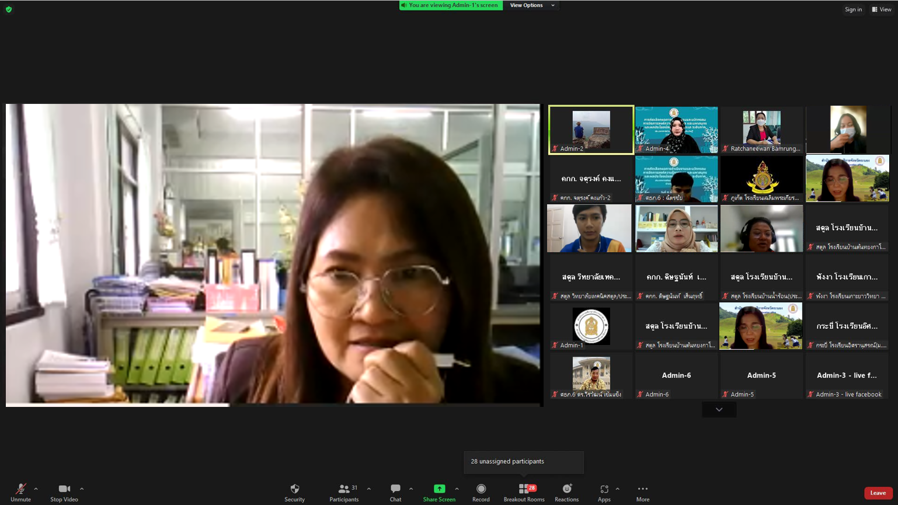Select Admin-5 participant tile
Screen dimensions: 898x505
[761, 375]
